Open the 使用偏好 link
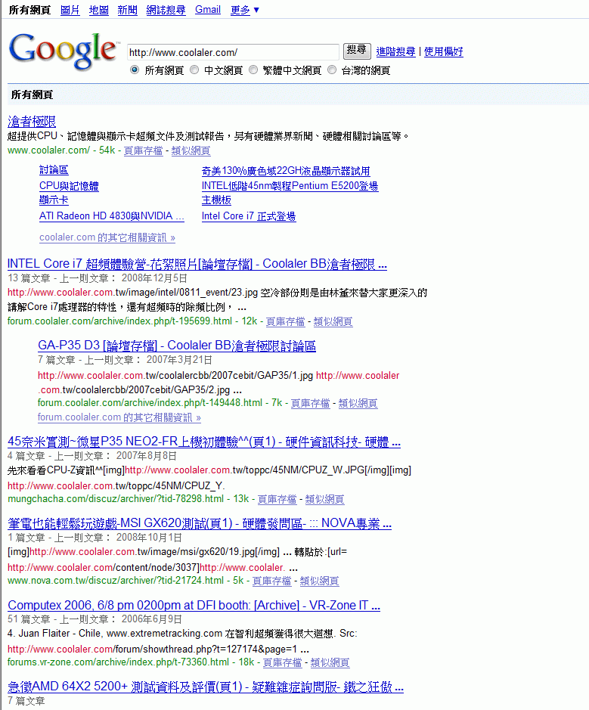The height and width of the screenshot is (710, 589). (x=443, y=51)
